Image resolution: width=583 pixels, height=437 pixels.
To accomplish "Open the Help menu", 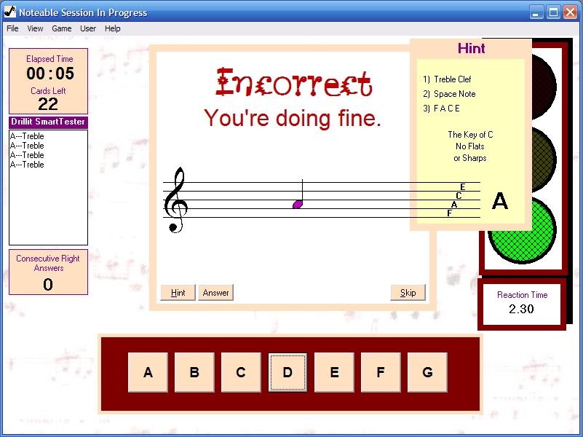I will (x=112, y=28).
